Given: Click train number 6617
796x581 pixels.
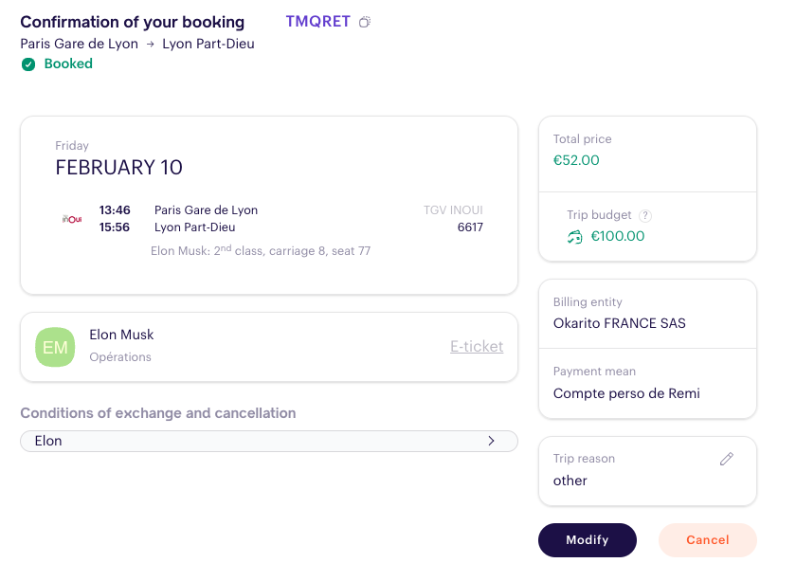Looking at the screenshot, I should 470,227.
